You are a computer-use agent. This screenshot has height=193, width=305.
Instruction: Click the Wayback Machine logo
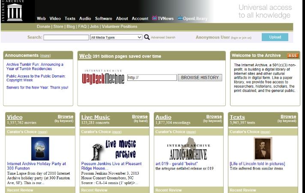[x=103, y=77]
